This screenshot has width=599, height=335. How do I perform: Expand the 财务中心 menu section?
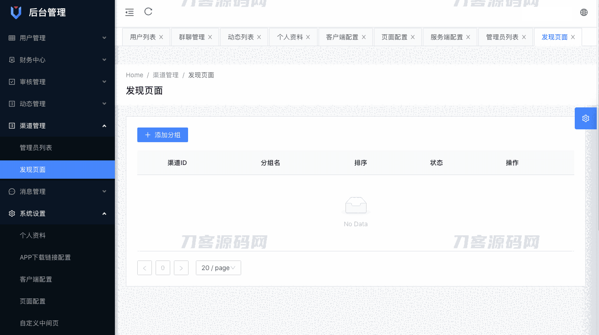pos(57,59)
